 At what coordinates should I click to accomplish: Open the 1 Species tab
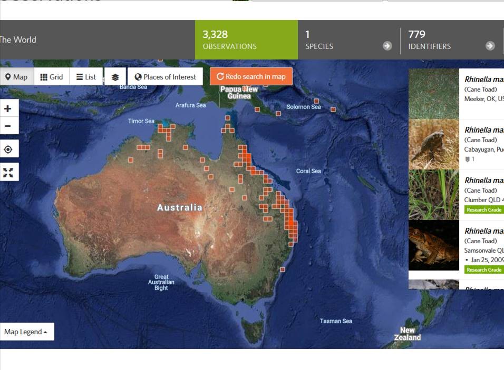coord(348,39)
